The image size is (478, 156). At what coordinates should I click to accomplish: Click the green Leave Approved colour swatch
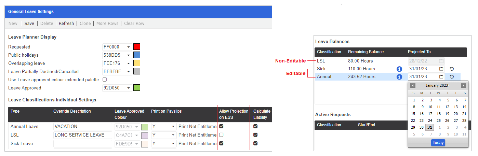coord(137,88)
